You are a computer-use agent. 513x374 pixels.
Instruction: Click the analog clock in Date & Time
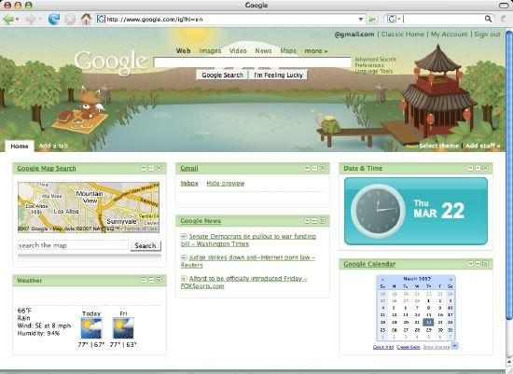pos(378,211)
